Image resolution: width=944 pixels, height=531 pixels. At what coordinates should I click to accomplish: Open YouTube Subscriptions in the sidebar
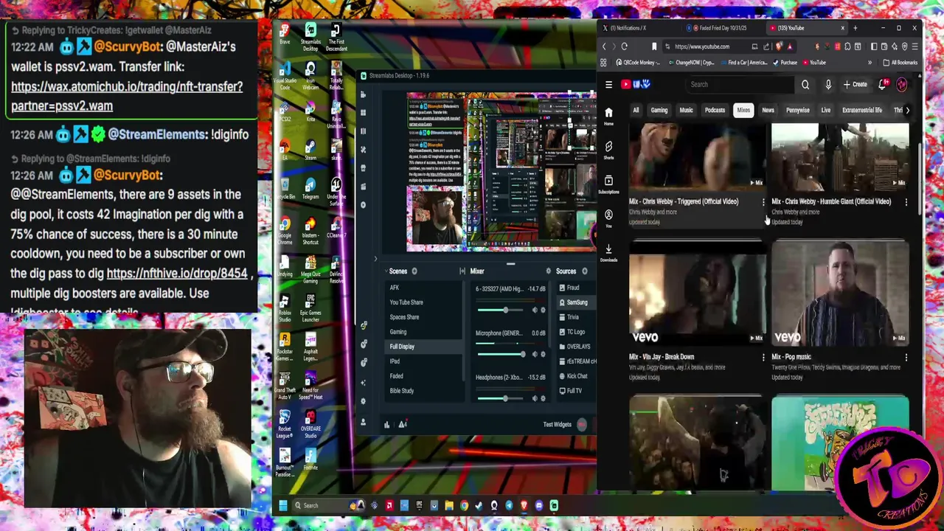(608, 184)
